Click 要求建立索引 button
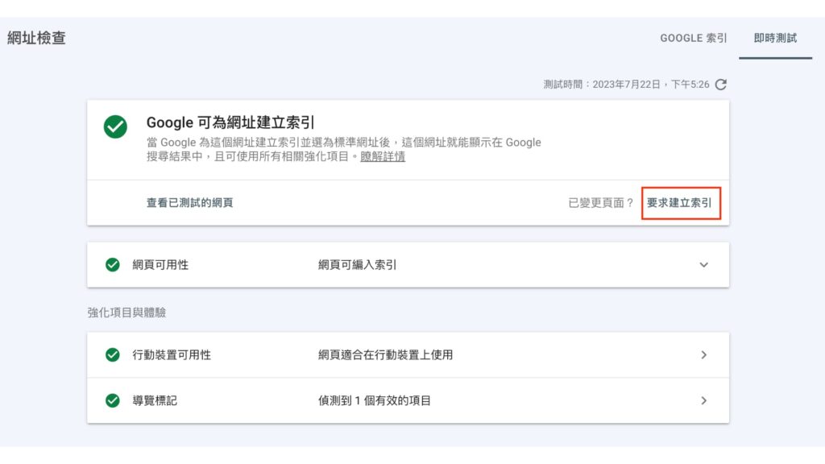 [679, 202]
